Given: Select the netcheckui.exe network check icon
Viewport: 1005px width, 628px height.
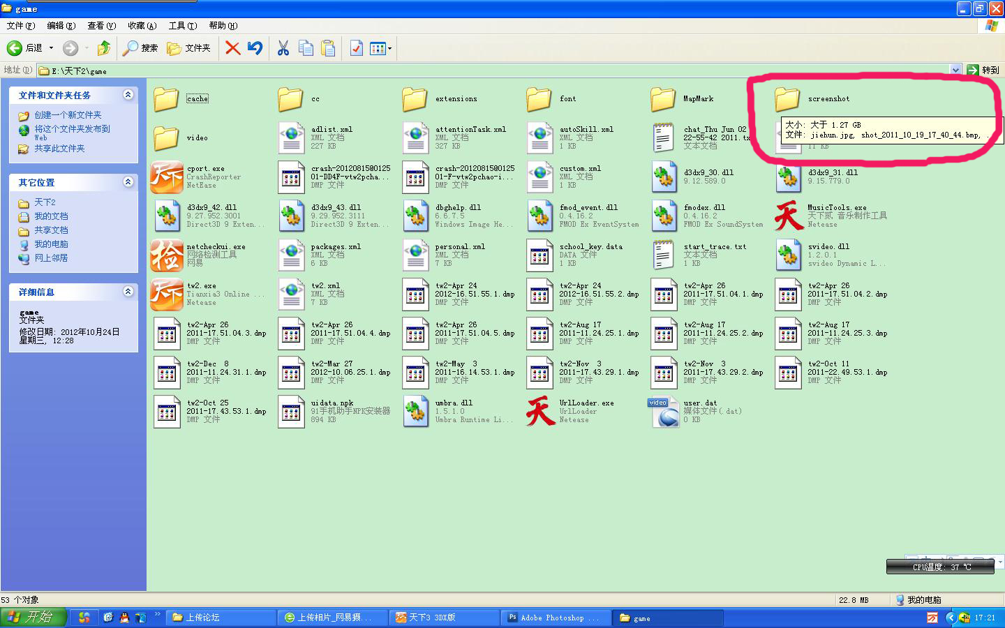Looking at the screenshot, I should point(167,255).
